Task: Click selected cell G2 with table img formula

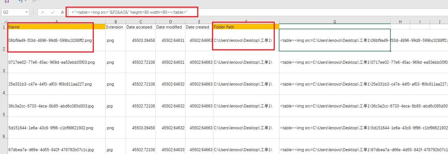Action: pos(335,40)
